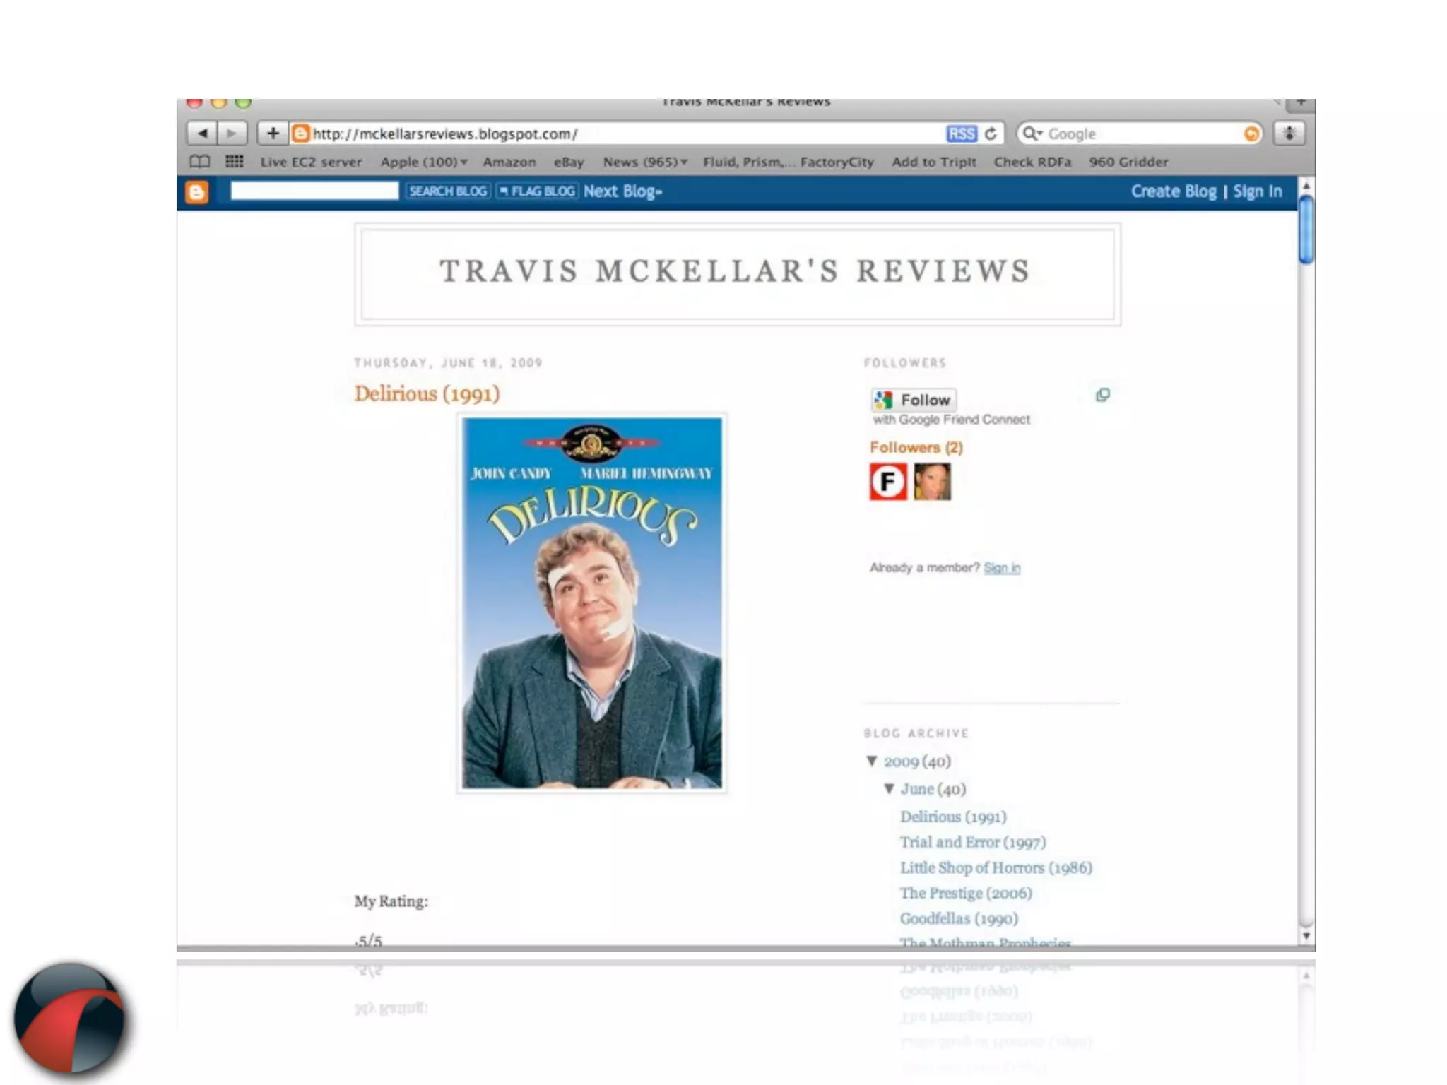
Task: Click the Amazon bookmark bar item
Action: pyautogui.click(x=509, y=162)
